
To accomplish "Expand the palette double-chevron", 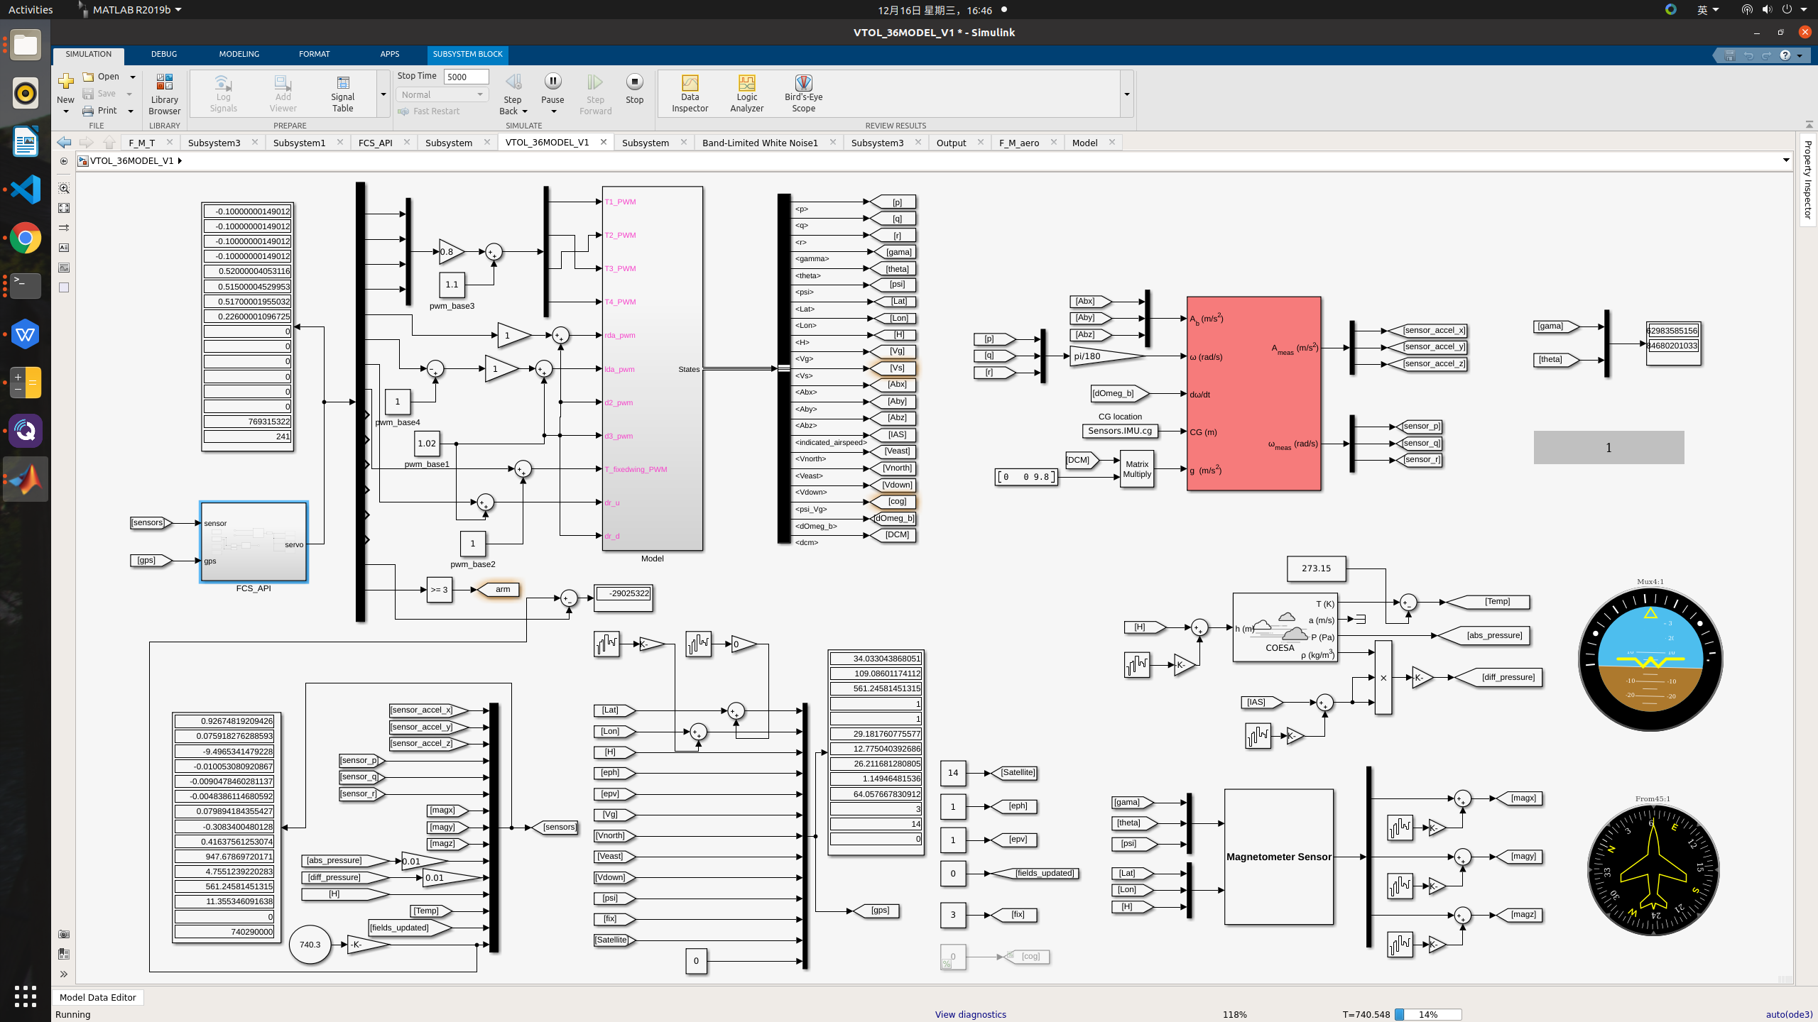I will [x=64, y=974].
